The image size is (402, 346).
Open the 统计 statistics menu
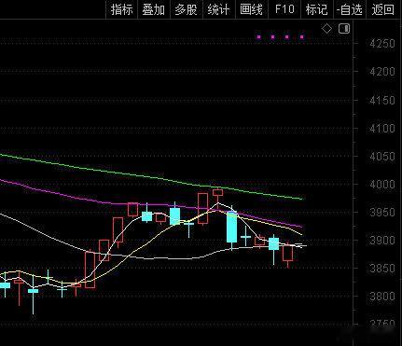tap(218, 9)
